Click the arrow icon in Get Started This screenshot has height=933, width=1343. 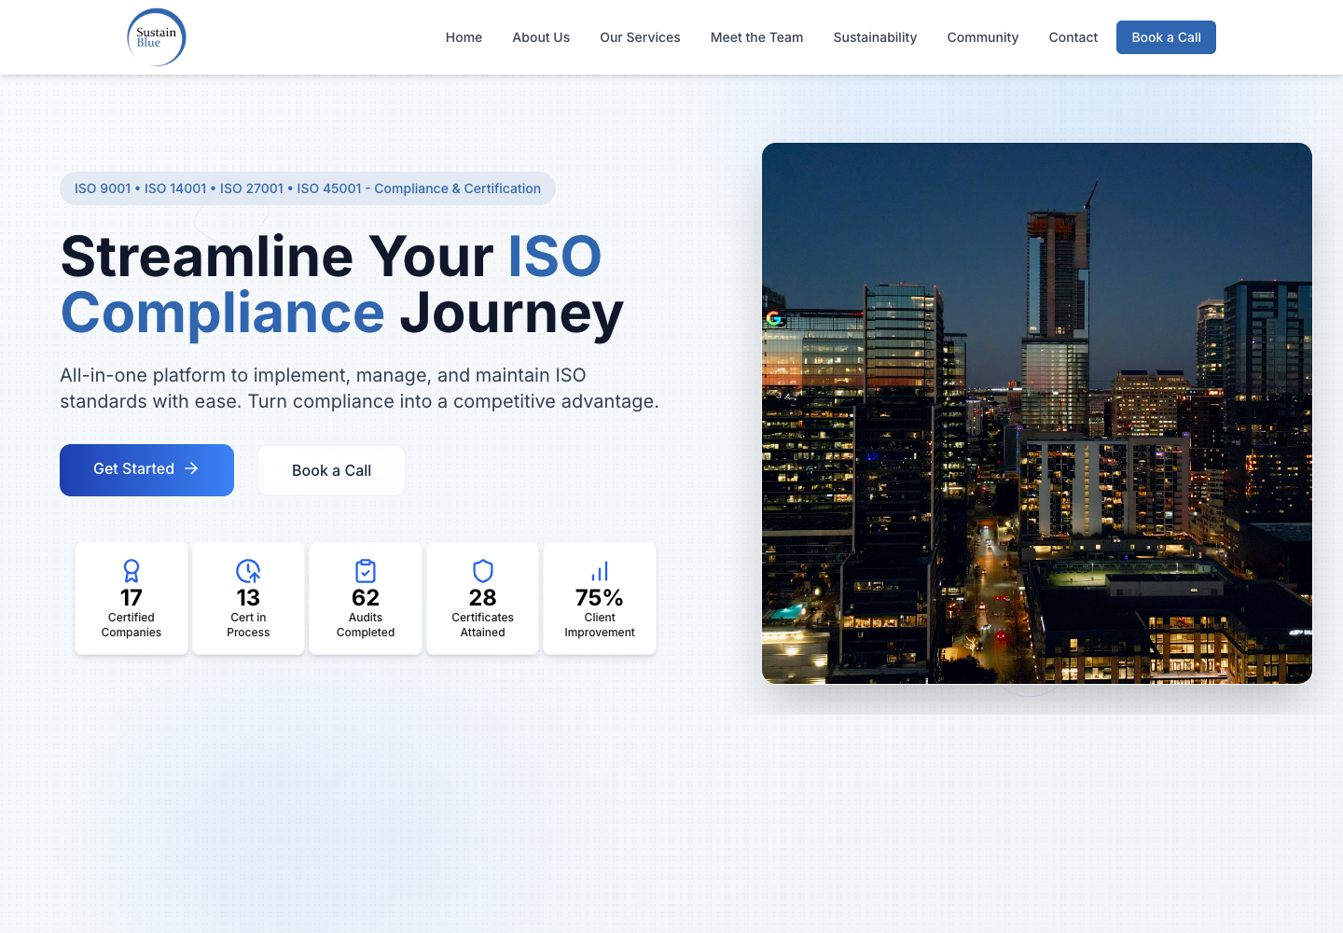191,468
